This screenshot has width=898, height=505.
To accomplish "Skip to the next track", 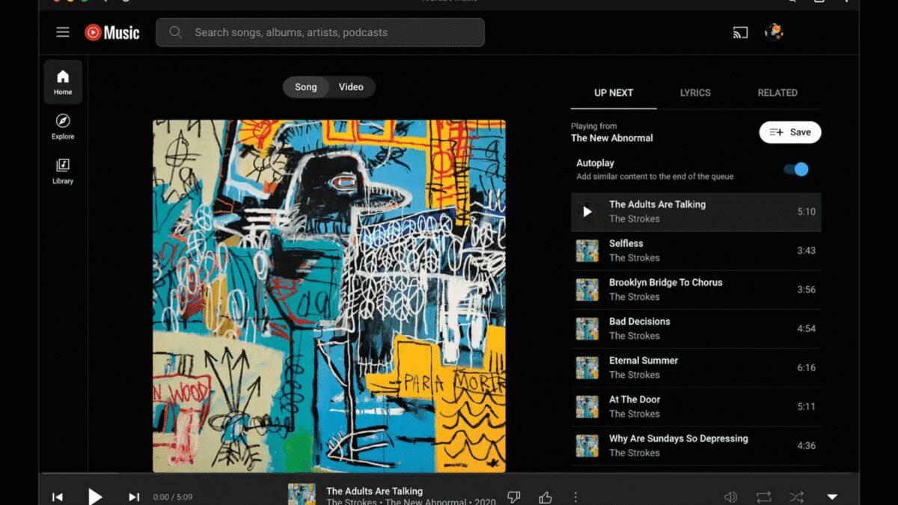I will pos(134,497).
